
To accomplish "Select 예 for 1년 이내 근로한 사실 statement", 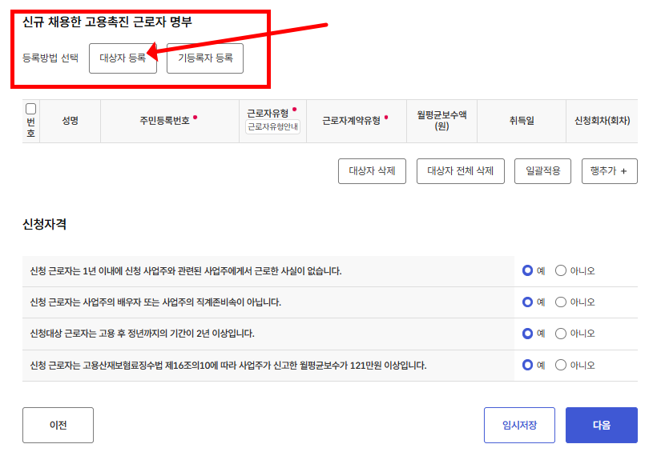I will (x=528, y=270).
